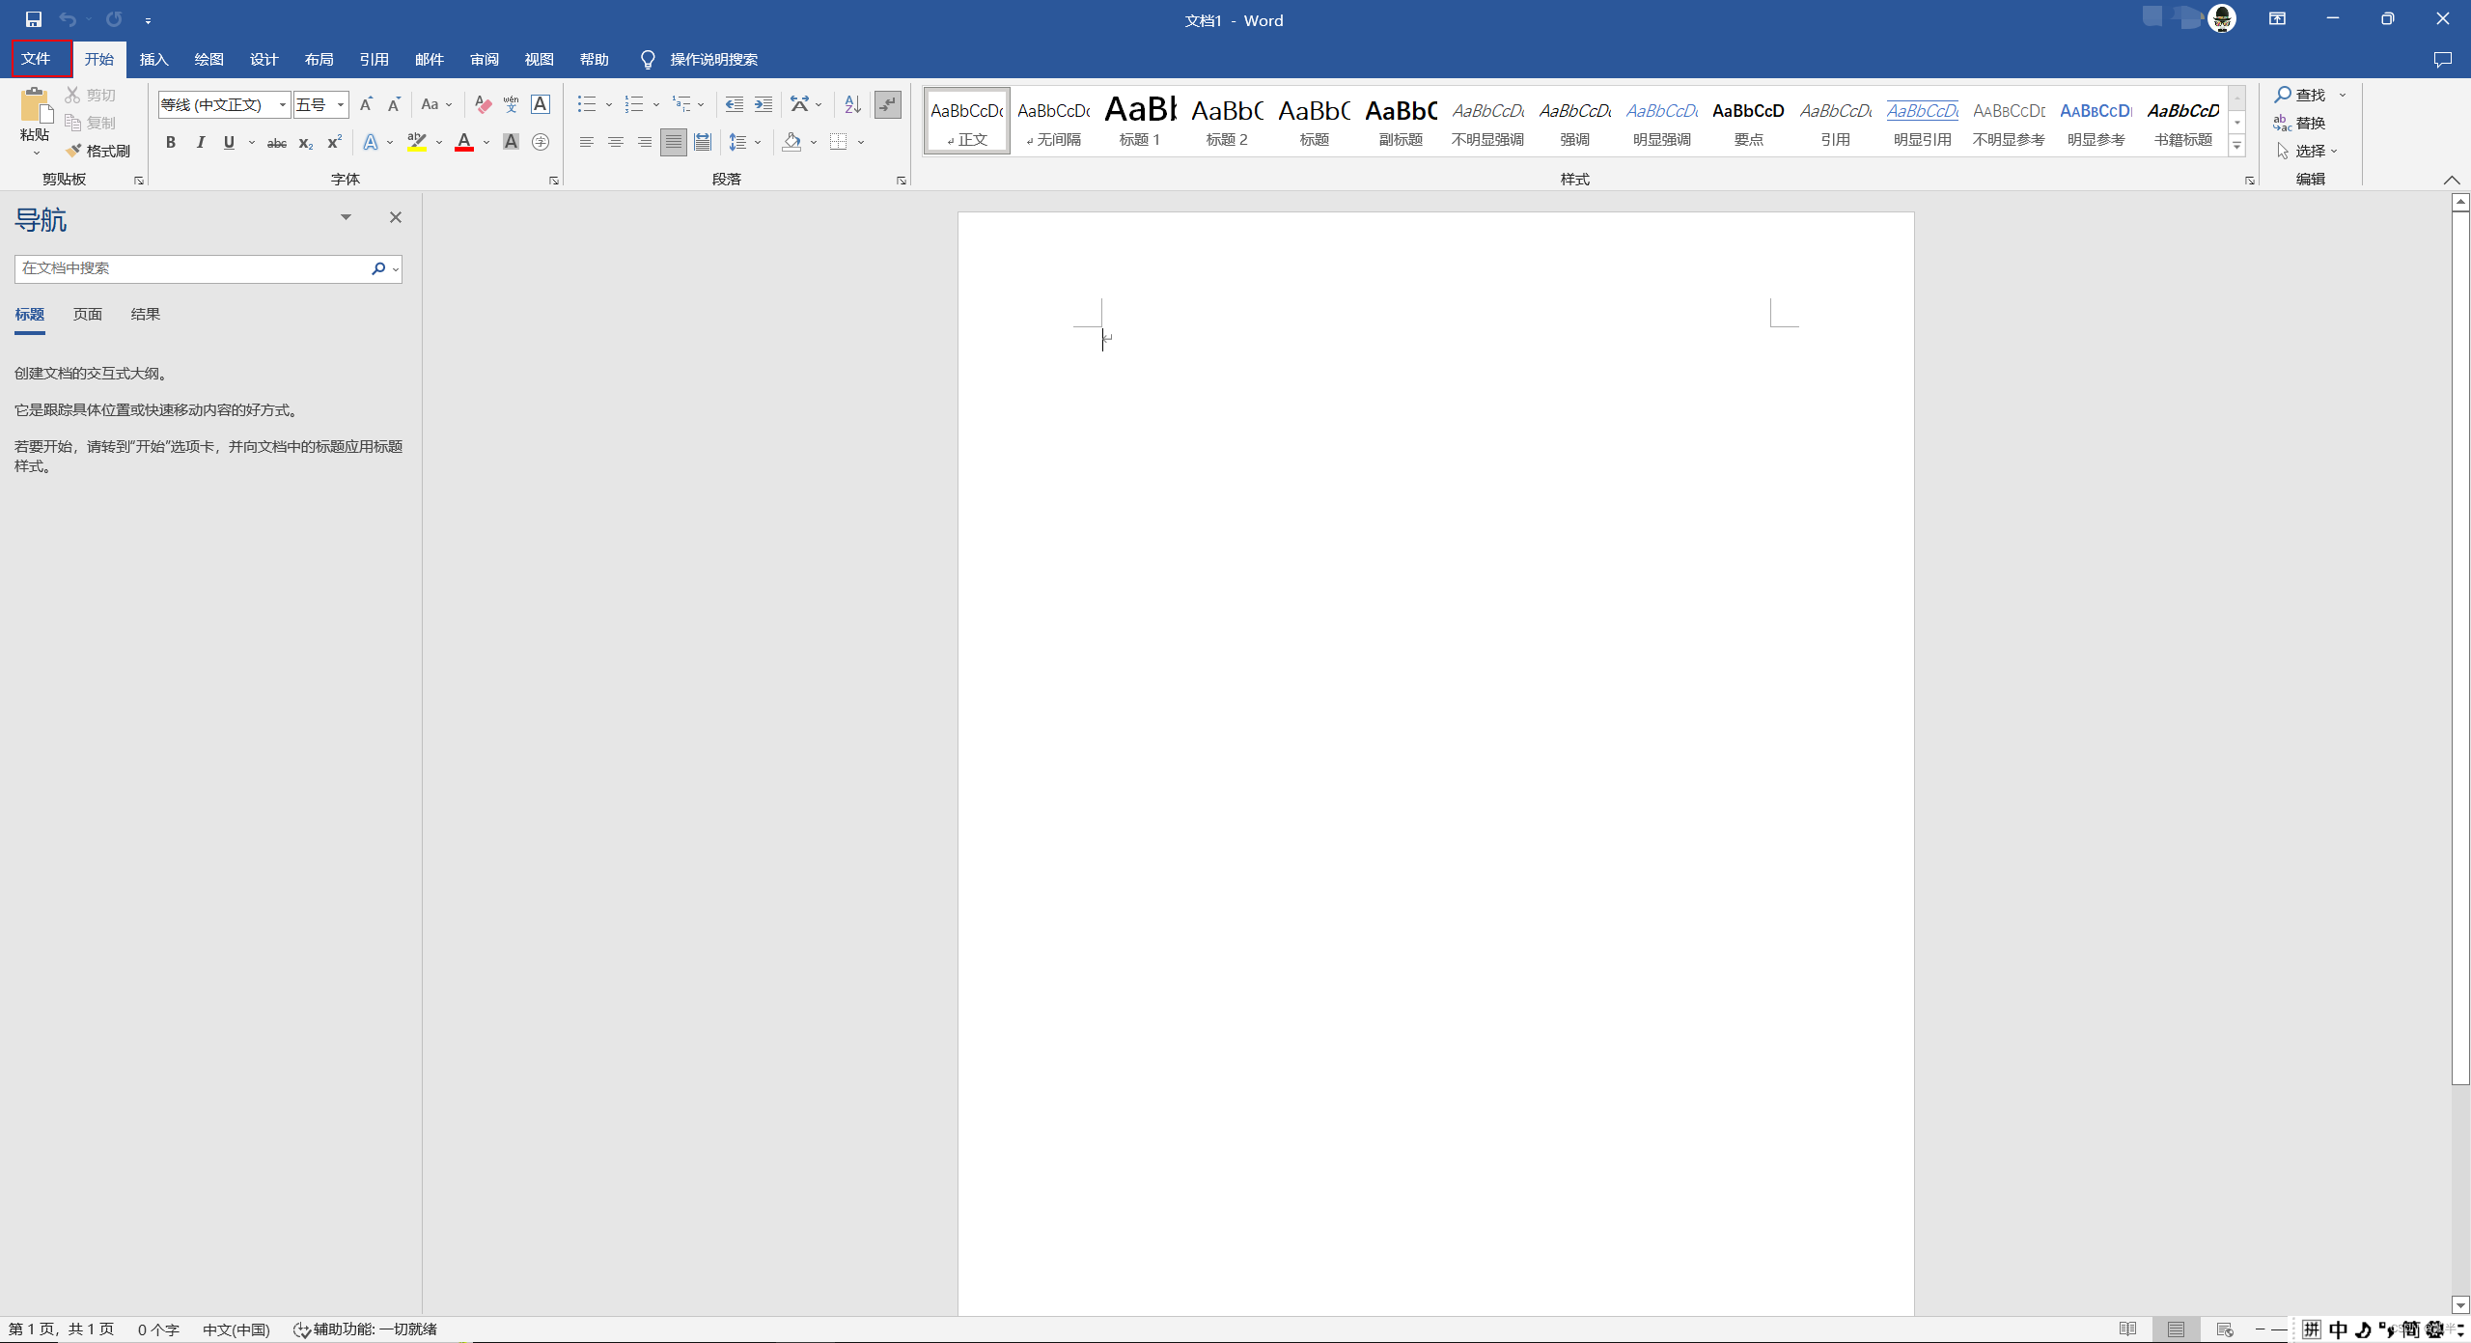Toggle bold formatting
The width and height of the screenshot is (2471, 1343).
point(171,143)
